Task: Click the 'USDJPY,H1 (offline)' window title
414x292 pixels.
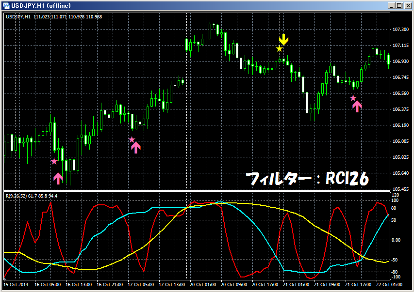Action: pos(41,5)
